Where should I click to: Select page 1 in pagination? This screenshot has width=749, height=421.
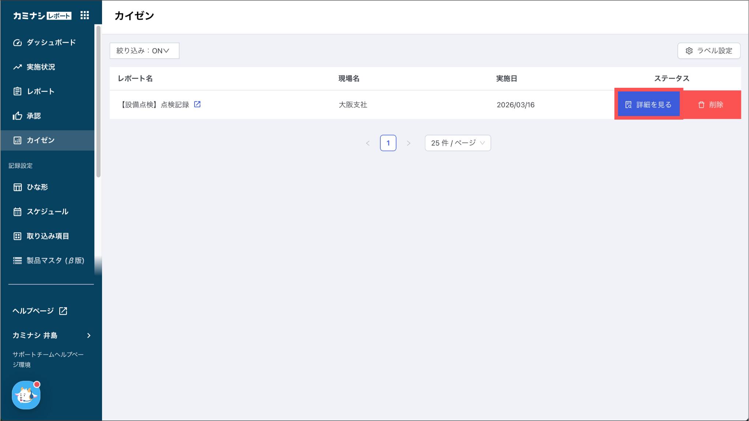(388, 143)
